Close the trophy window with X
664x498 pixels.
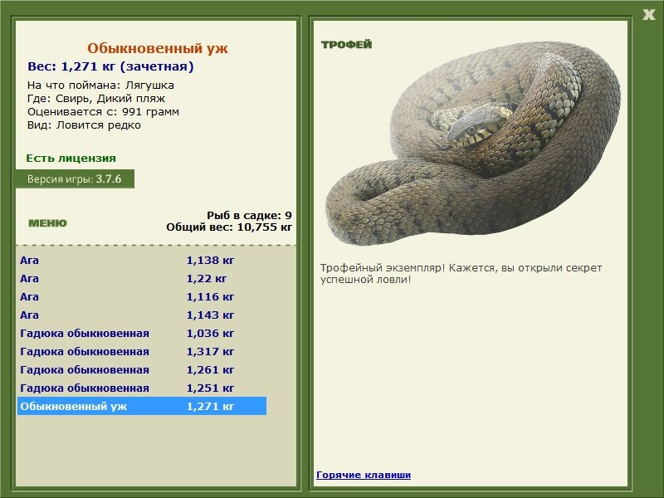click(648, 15)
